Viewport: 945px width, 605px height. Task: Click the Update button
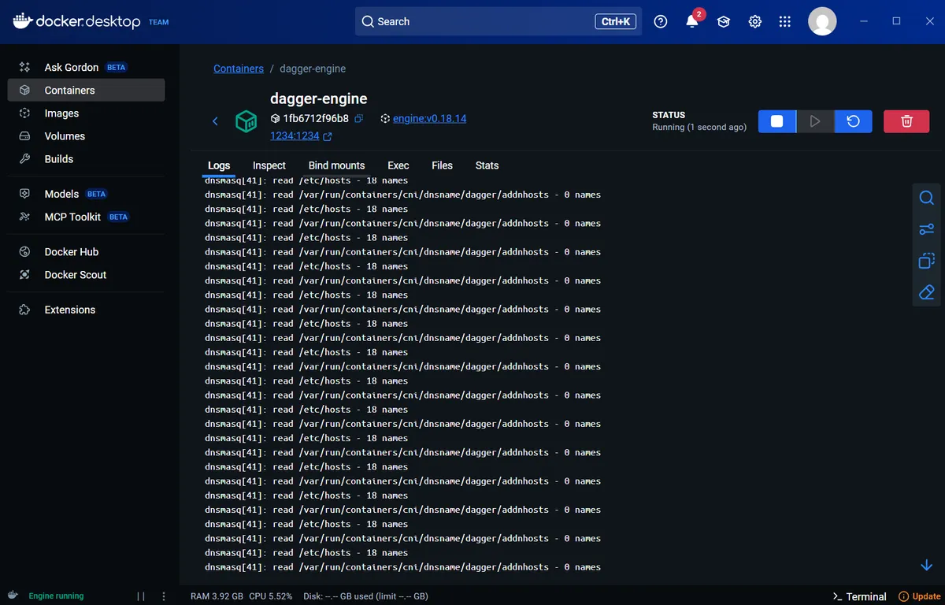pos(920,596)
